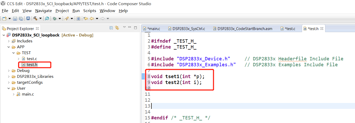Viewport: 355px width, 123px height.
Task: Collapse the TEST folder node
Action: click(x=13, y=53)
